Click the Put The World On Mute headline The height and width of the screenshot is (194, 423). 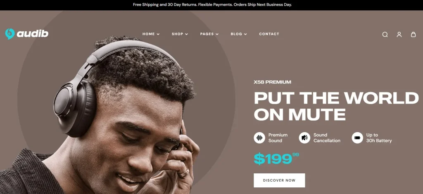336,106
